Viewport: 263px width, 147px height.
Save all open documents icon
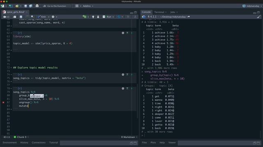pyautogui.click(x=30, y=6)
